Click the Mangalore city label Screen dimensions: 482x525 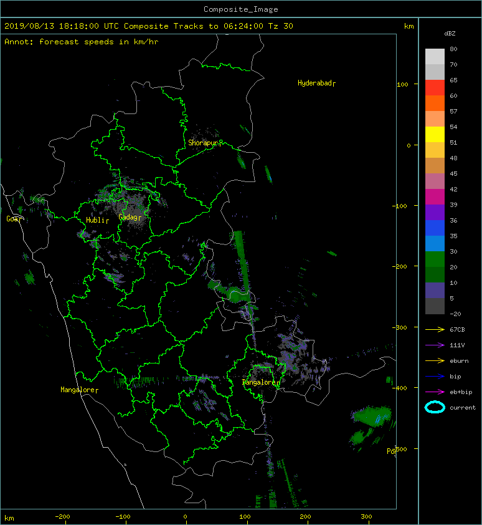(78, 390)
